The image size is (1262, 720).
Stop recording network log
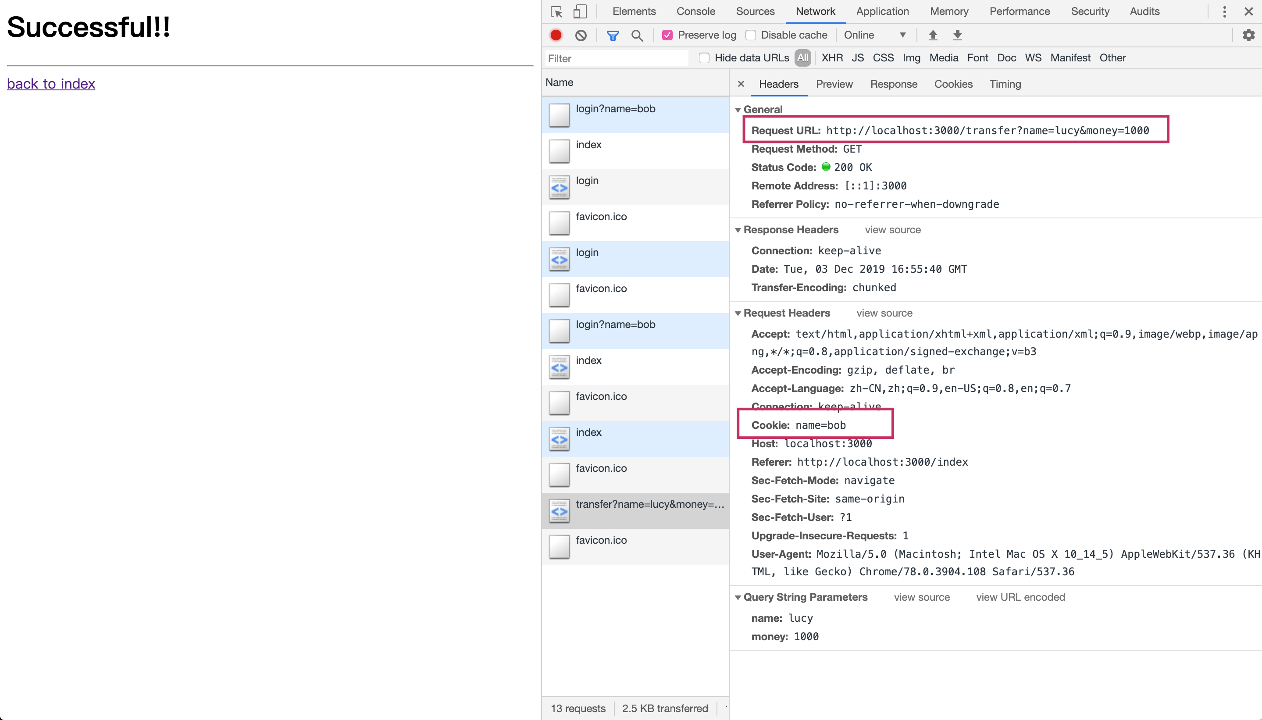[556, 35]
